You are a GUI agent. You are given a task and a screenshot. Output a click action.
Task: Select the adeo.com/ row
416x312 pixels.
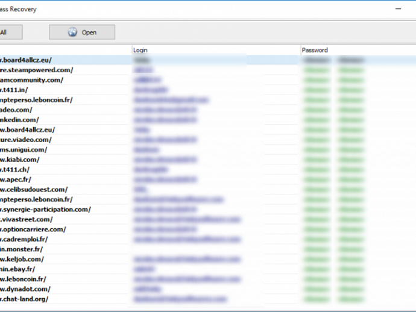tap(208, 110)
